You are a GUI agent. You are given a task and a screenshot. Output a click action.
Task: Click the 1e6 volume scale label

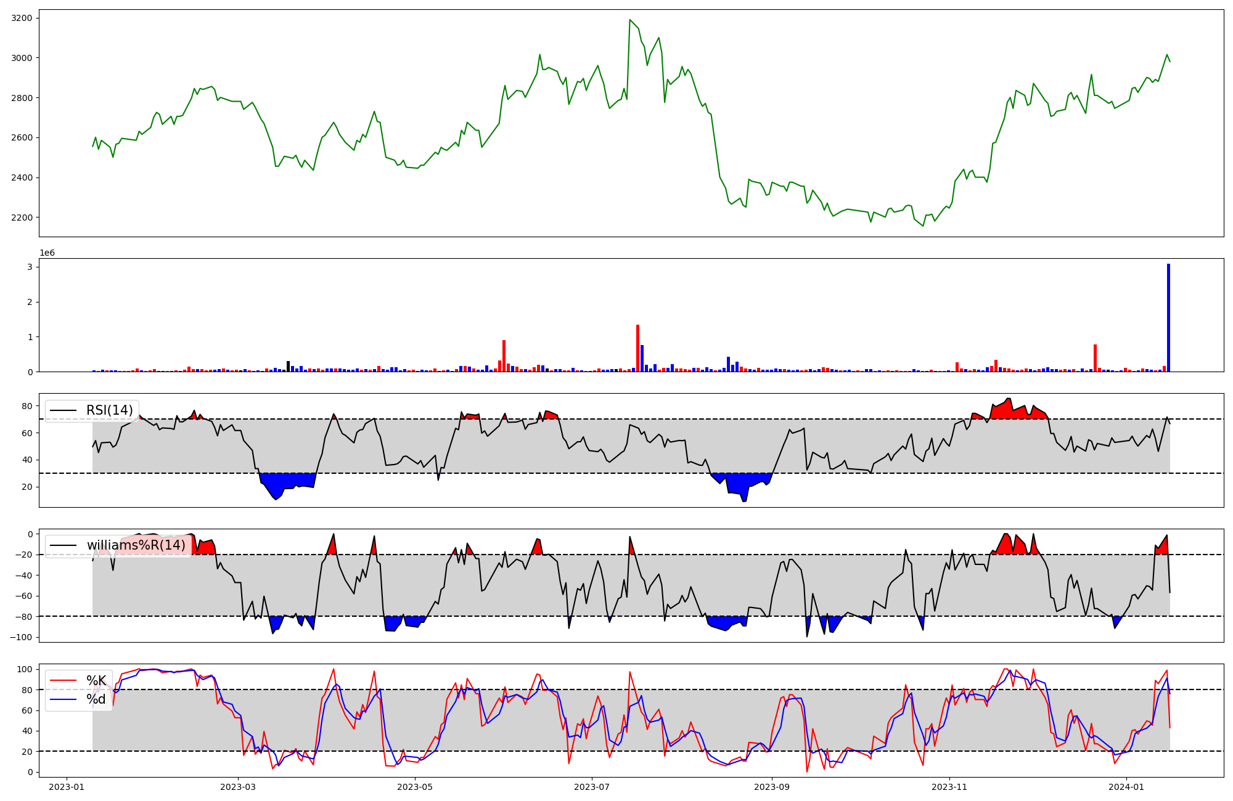click(x=47, y=253)
